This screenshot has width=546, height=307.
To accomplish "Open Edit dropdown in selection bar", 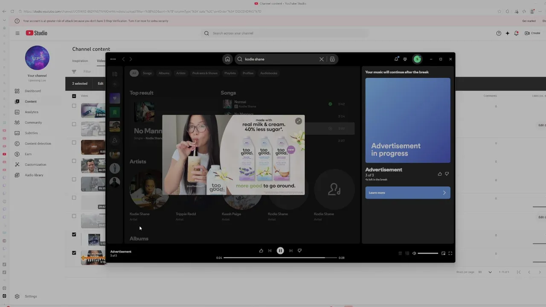I will 101,84.
